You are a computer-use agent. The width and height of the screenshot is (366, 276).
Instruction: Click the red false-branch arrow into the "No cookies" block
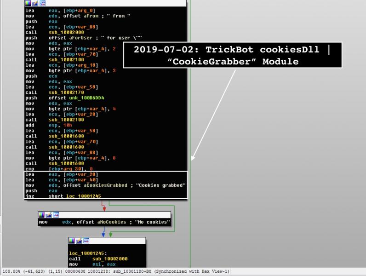point(104,208)
